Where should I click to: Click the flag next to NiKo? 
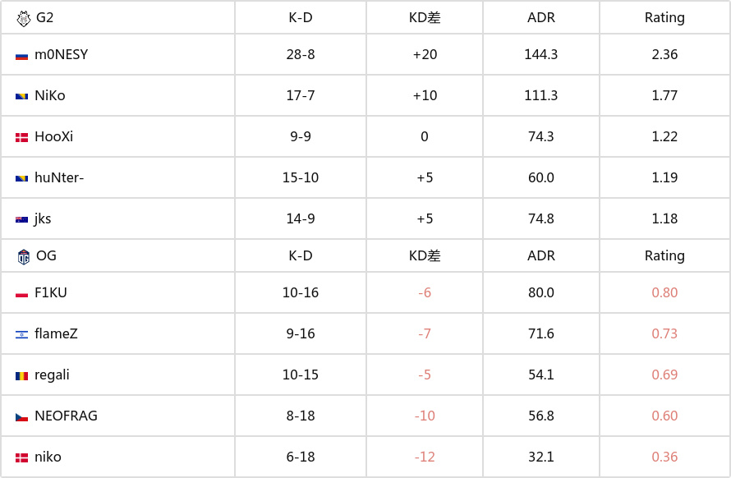pyautogui.click(x=22, y=97)
